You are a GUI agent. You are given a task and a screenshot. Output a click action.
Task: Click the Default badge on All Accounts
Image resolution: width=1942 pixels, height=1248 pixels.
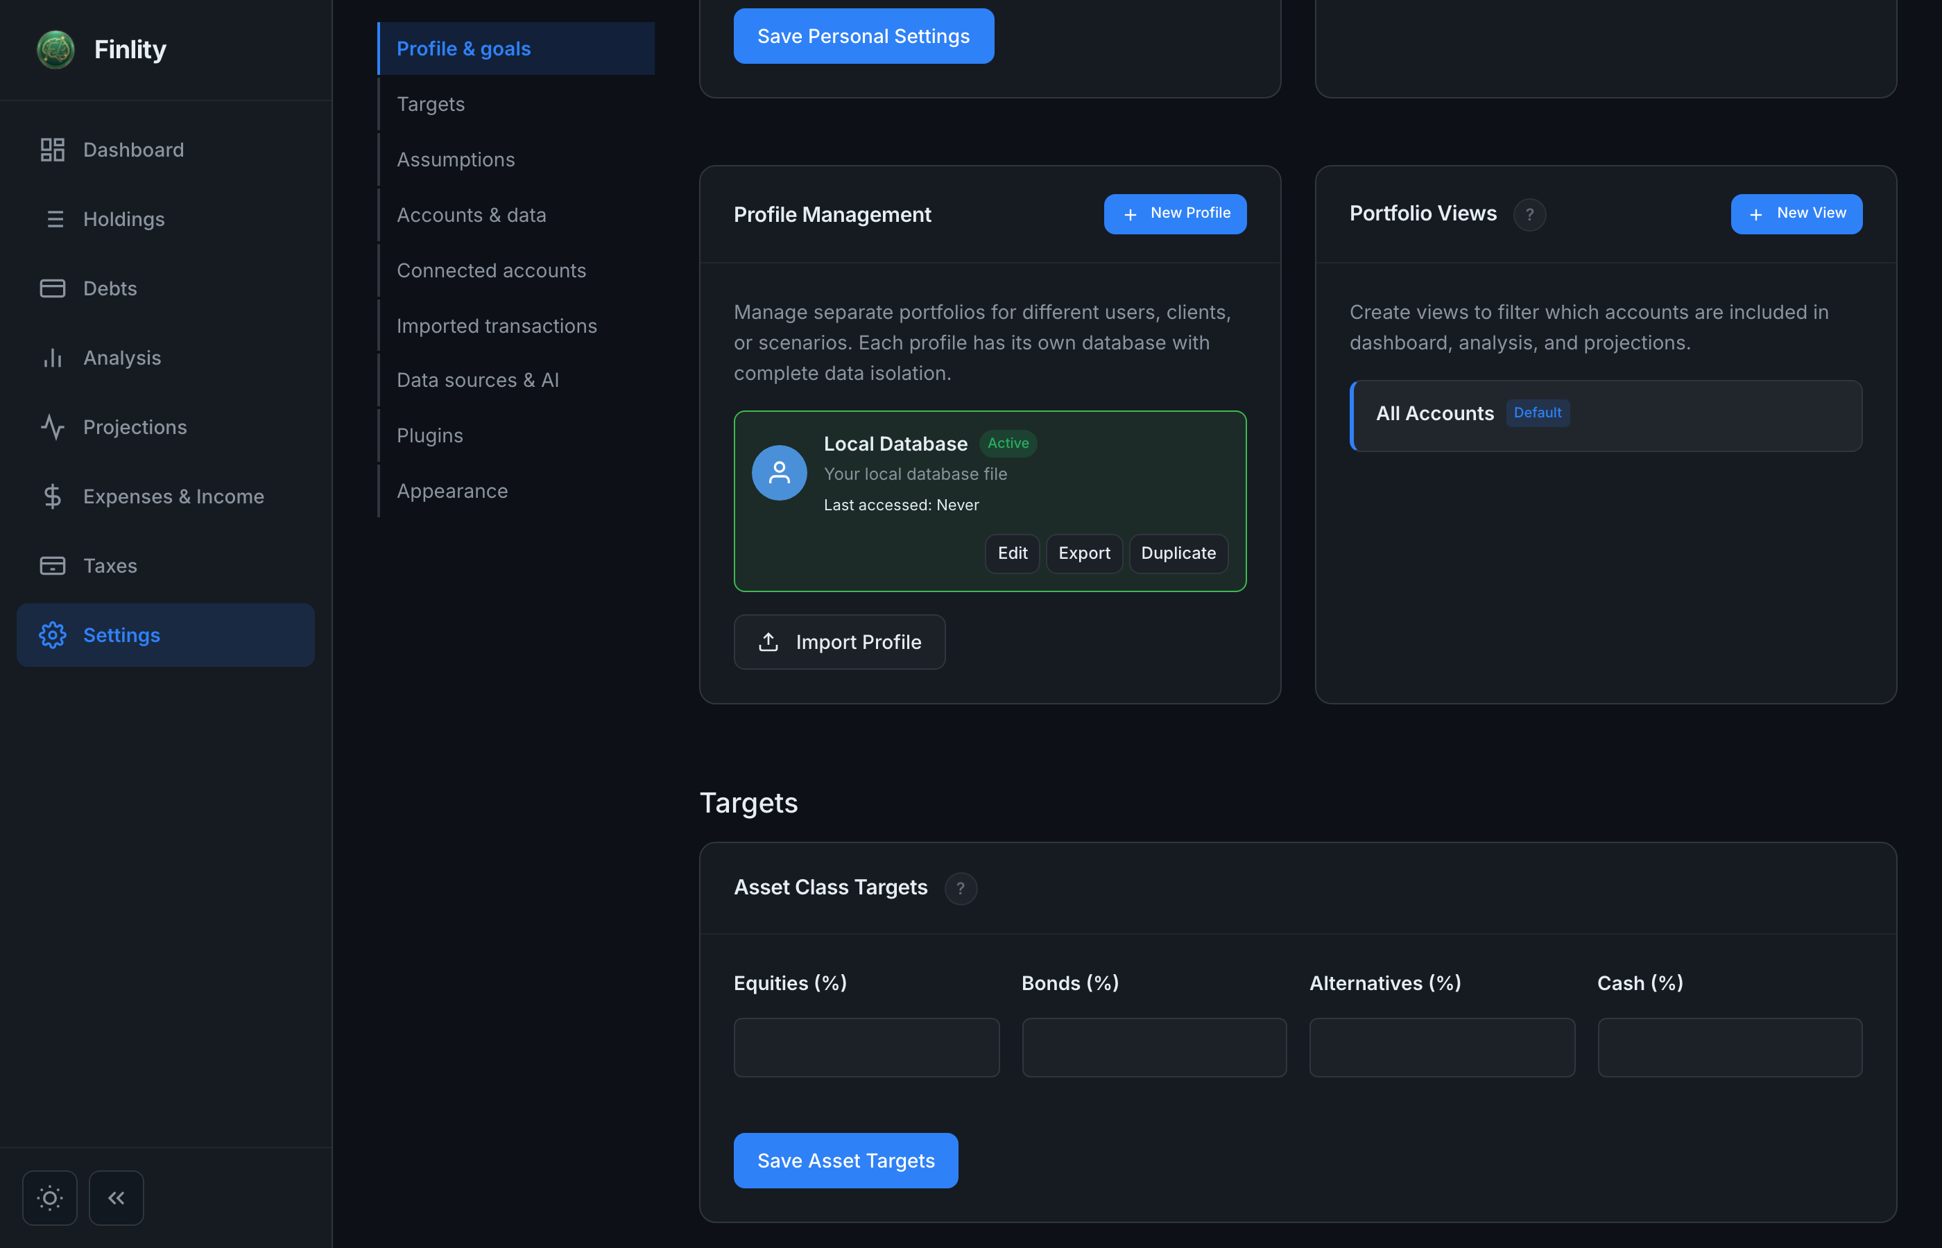(1538, 413)
